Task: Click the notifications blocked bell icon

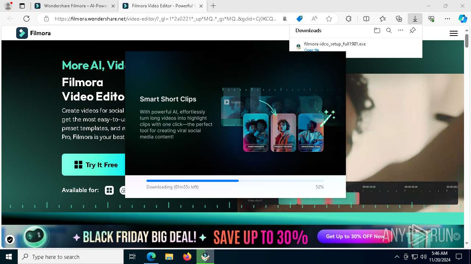Action: 285,19
